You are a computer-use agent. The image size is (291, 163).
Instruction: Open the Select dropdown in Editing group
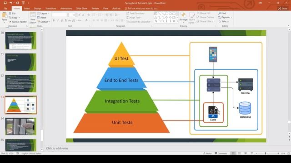click(224, 21)
